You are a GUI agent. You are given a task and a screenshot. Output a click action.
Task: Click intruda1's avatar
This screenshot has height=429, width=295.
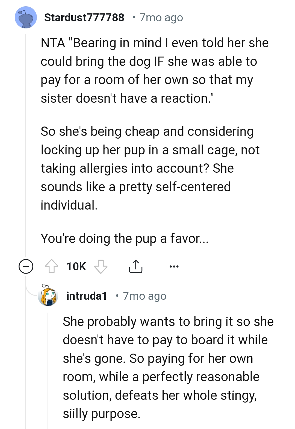(x=48, y=296)
